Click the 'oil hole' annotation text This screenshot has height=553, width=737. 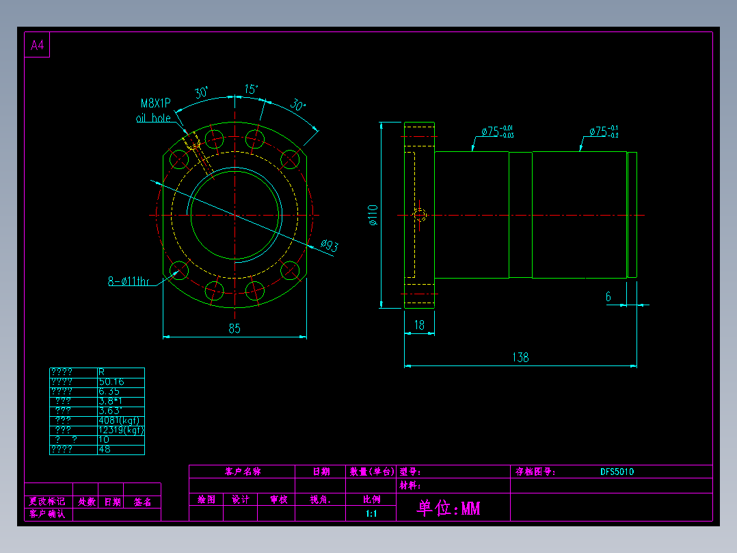(153, 118)
